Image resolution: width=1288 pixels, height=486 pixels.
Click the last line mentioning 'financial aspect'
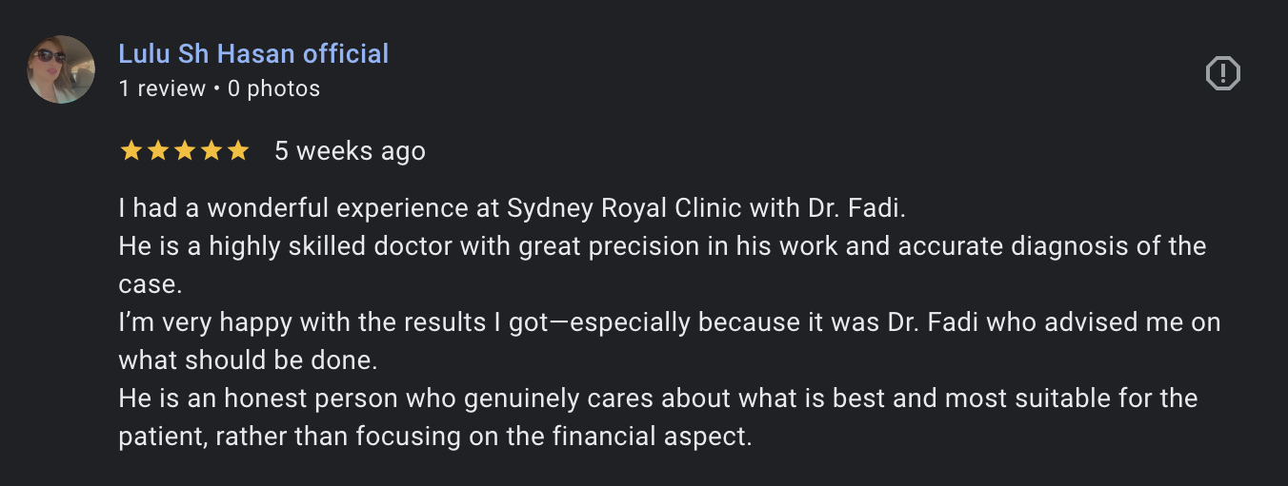434,436
